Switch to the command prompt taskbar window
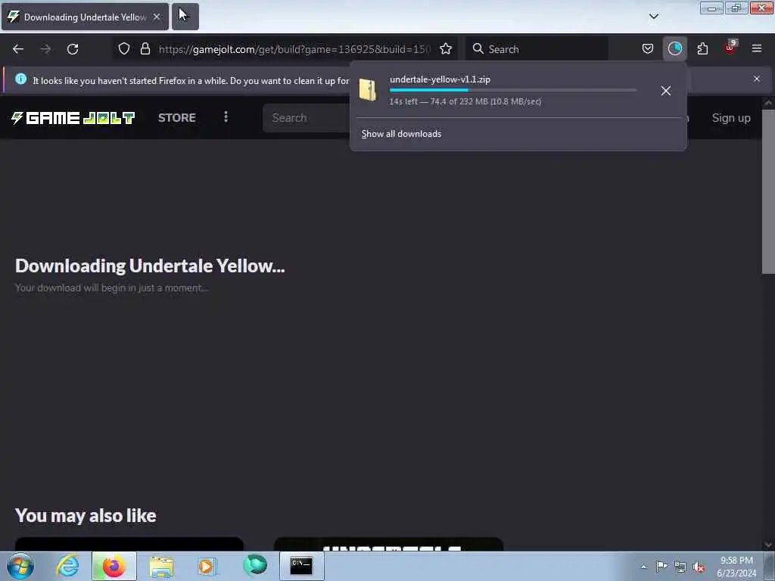 click(301, 566)
